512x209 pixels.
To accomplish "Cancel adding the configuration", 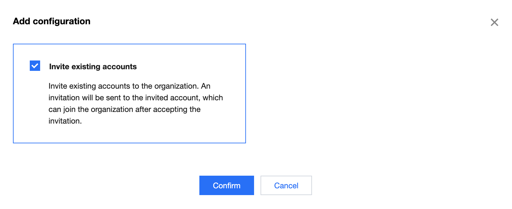I will coord(286,185).
